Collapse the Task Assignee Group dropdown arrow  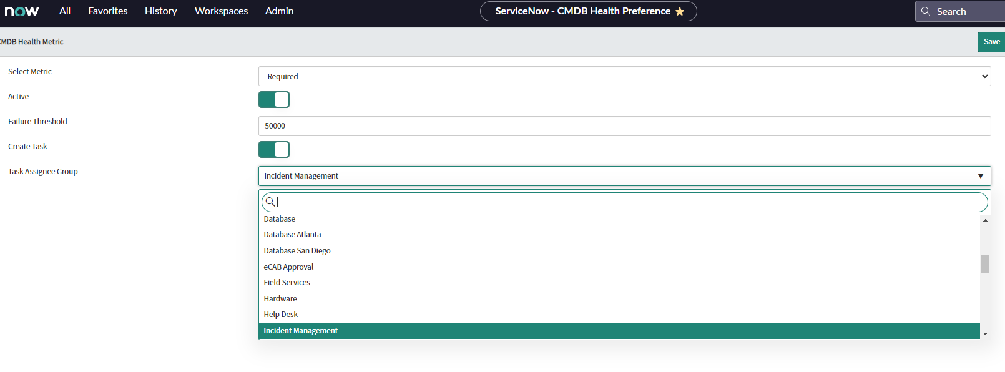click(x=981, y=176)
